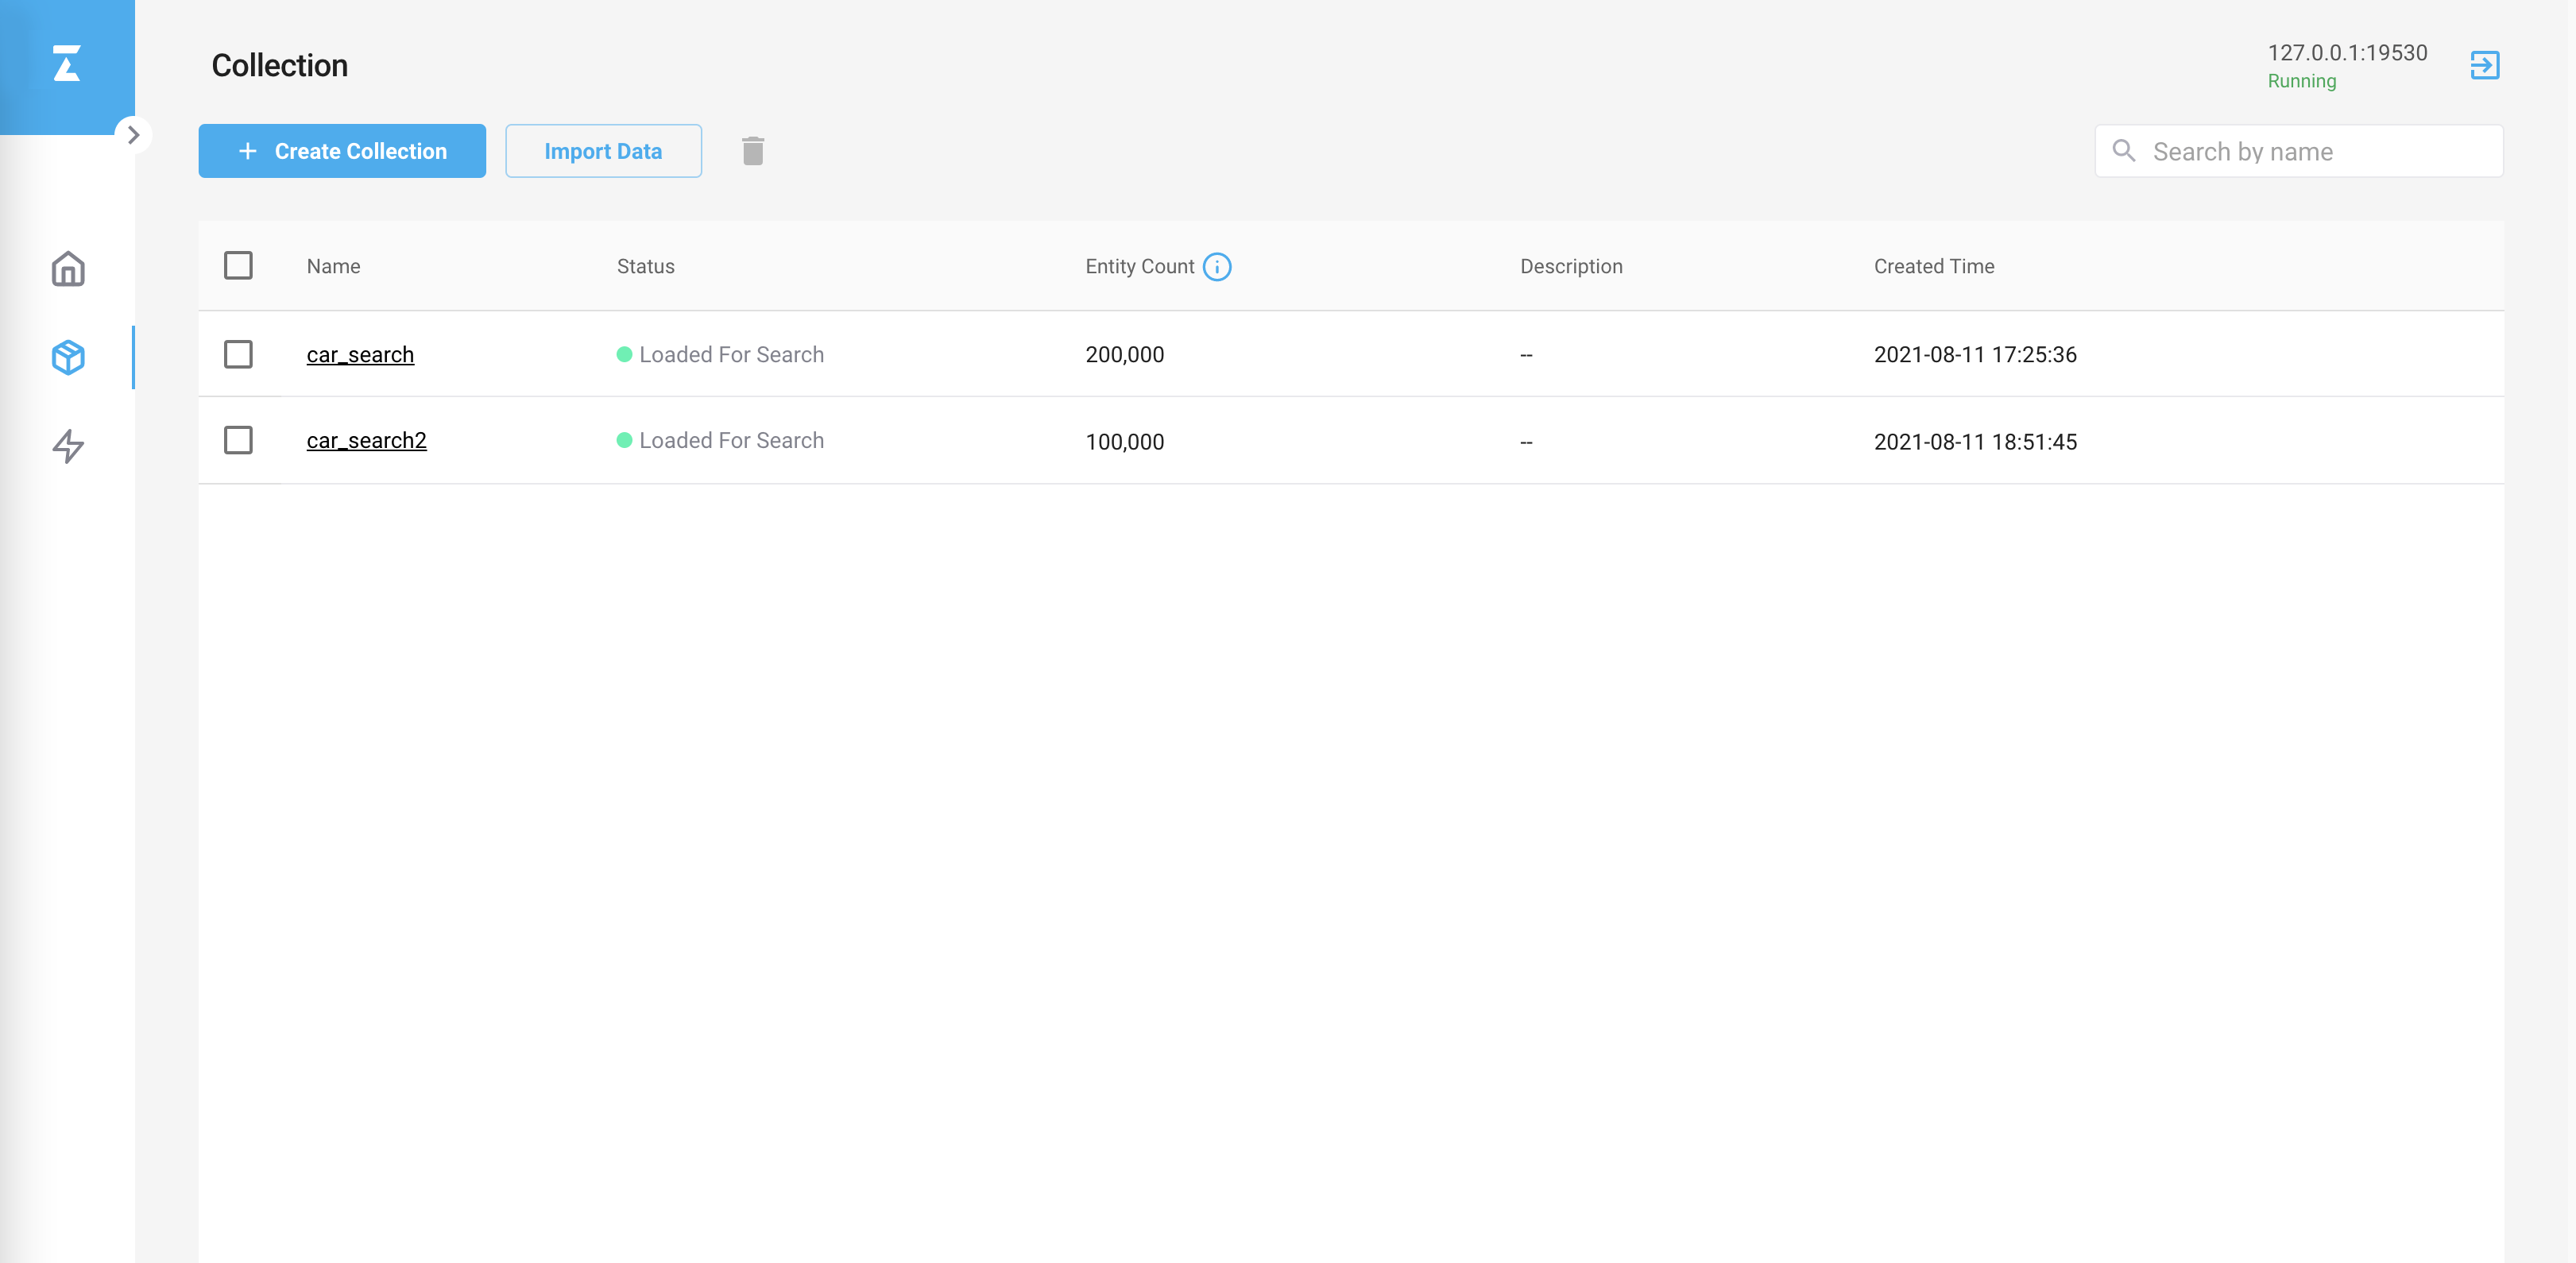The width and height of the screenshot is (2576, 1263).
Task: Click the Created Time column header
Action: pos(1933,266)
